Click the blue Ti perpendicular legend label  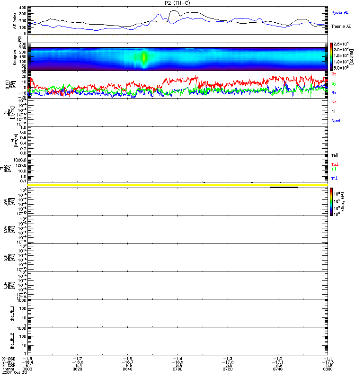(334, 179)
